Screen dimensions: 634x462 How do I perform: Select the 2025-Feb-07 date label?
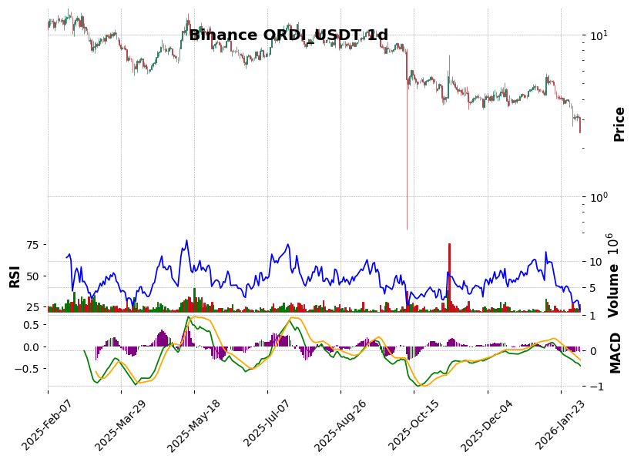coord(47,424)
